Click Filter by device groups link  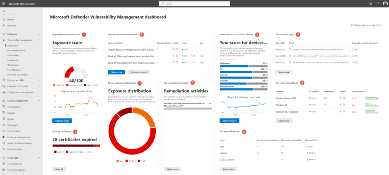pos(367,25)
